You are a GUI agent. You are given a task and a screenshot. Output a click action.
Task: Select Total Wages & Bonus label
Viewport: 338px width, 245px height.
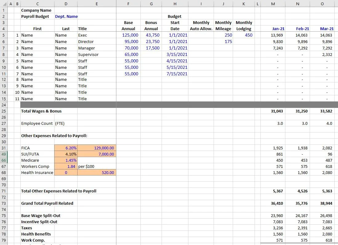tap(41, 111)
